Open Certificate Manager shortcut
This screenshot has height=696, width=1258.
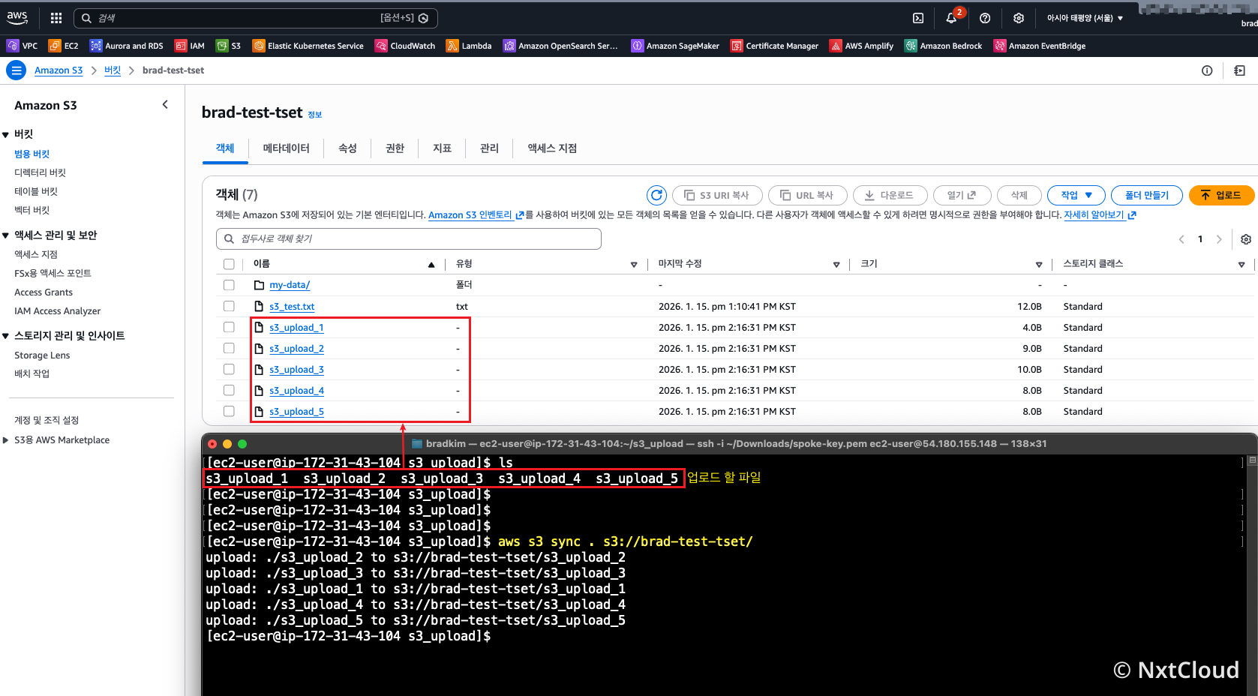774,46
